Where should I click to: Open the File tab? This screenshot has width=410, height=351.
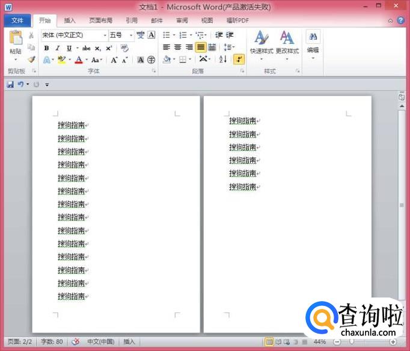[x=17, y=20]
